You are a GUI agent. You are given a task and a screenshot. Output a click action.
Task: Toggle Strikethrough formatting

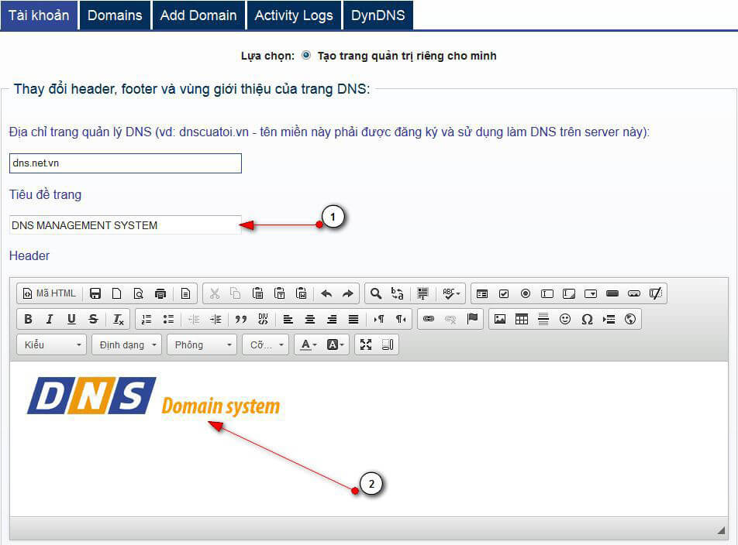[93, 320]
